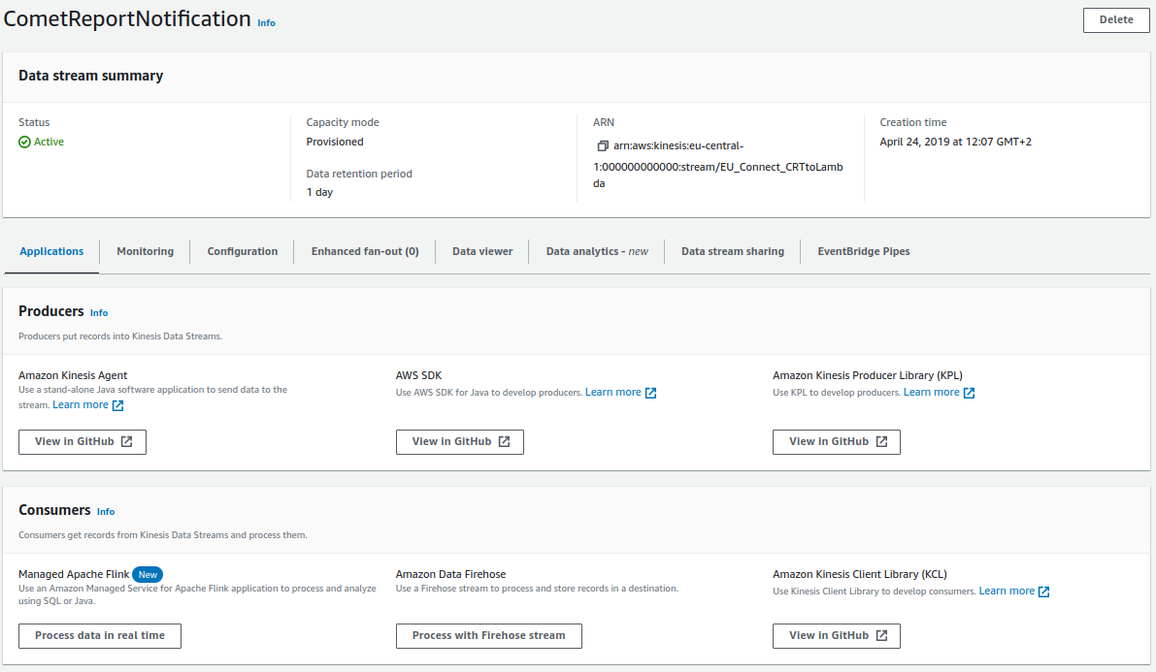Click Learn more under AWS SDK
The width and height of the screenshot is (1156, 672).
pyautogui.click(x=613, y=392)
